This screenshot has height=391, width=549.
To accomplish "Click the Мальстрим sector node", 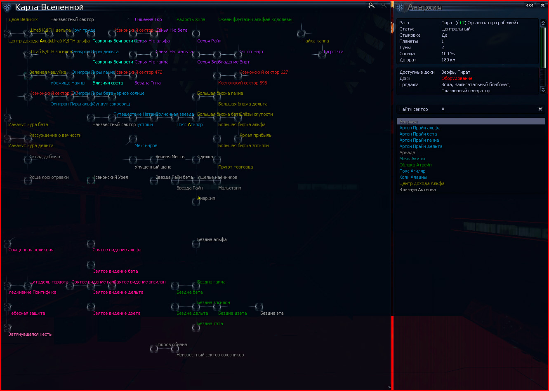I will coord(217,180).
